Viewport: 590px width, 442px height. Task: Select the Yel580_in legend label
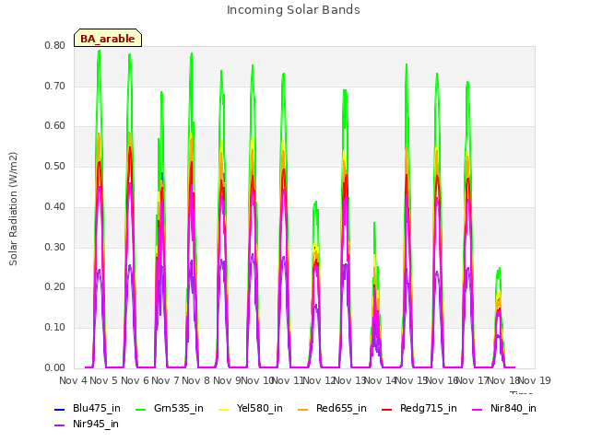pos(260,408)
